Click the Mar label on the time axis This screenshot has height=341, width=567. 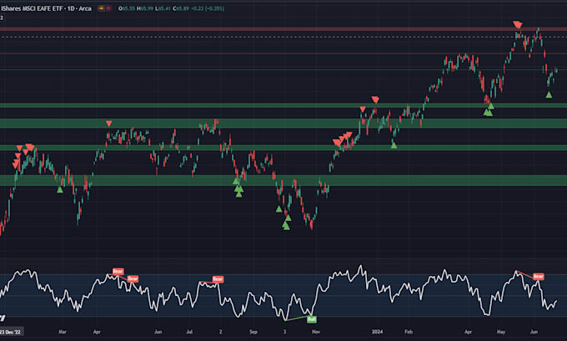tap(63, 331)
